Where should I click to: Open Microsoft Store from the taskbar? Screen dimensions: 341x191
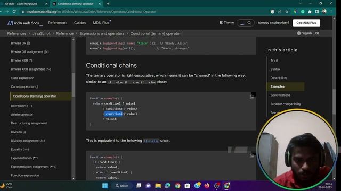187,186
